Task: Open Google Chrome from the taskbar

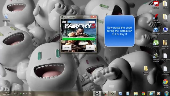Action: pyautogui.click(x=143, y=94)
